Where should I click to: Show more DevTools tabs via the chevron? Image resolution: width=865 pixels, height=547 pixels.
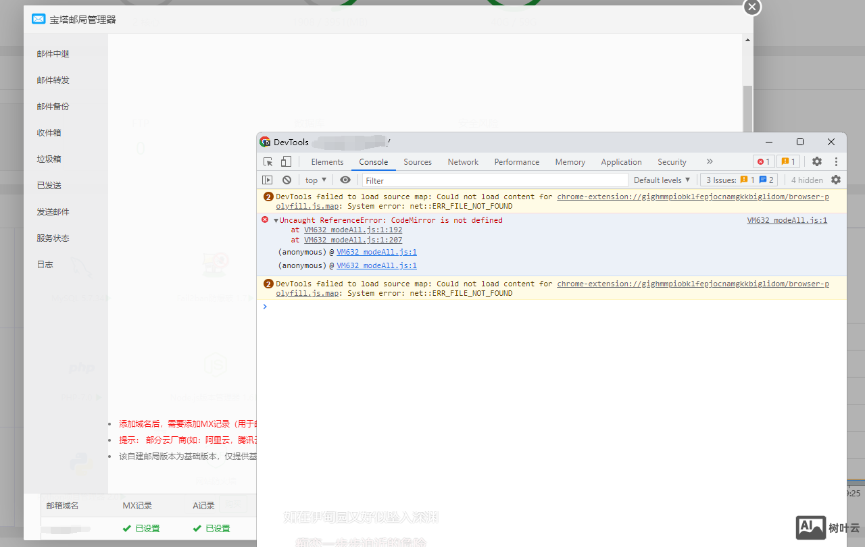point(709,162)
